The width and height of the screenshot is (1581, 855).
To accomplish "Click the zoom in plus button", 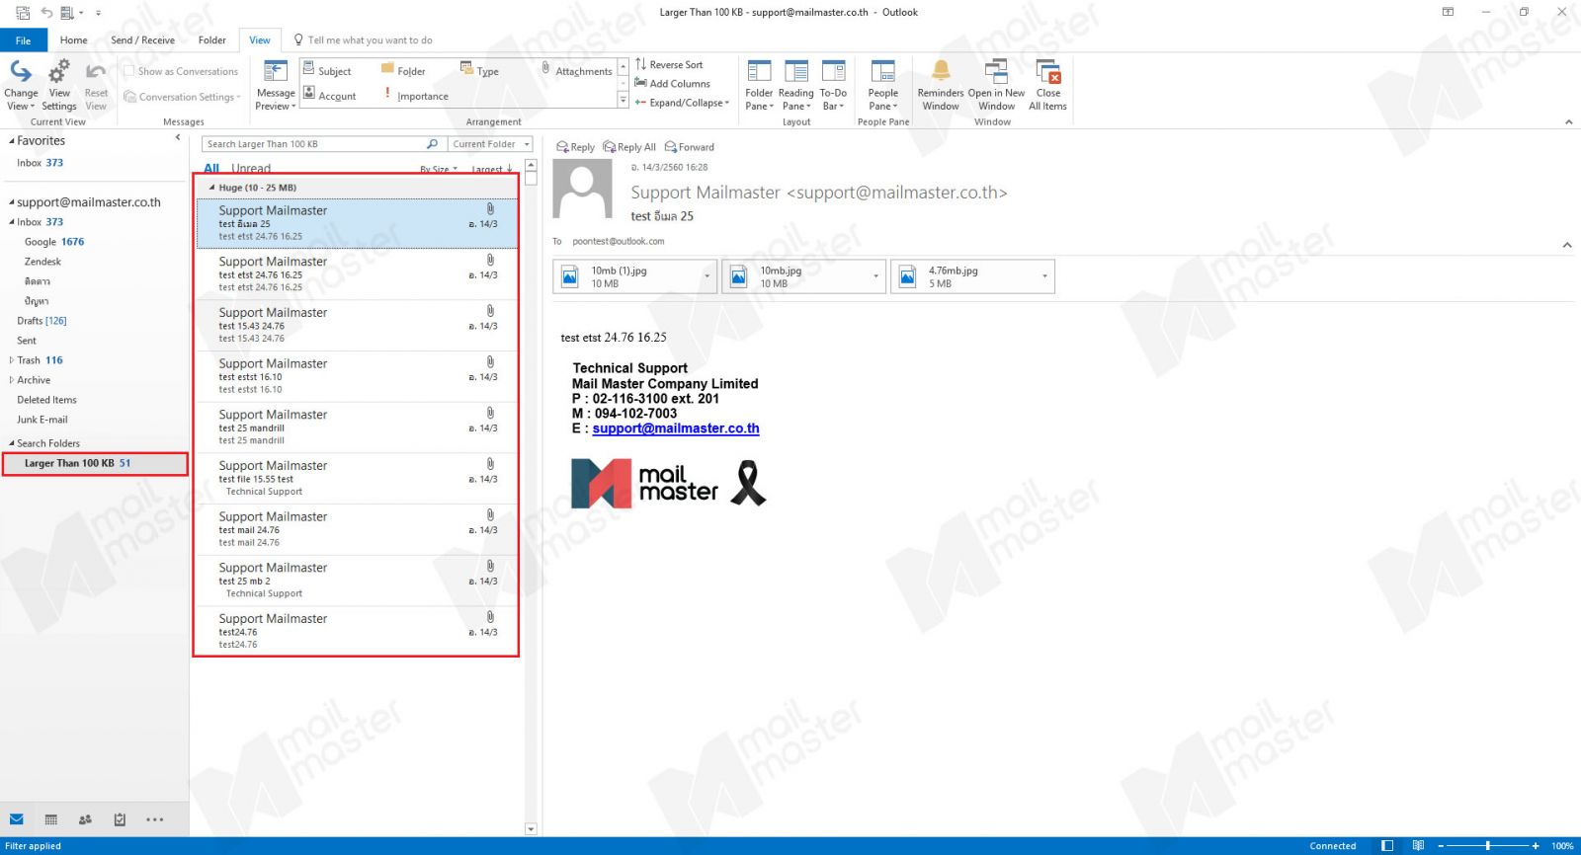I will pos(1536,846).
